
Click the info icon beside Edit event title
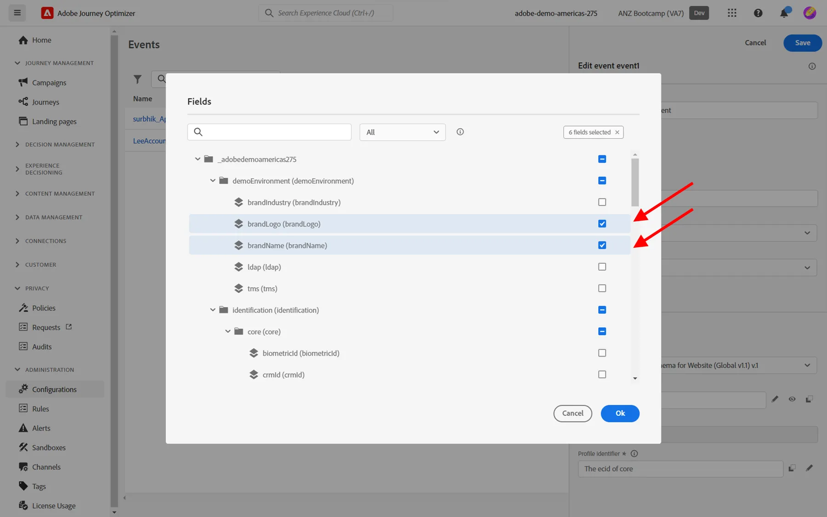point(812,66)
